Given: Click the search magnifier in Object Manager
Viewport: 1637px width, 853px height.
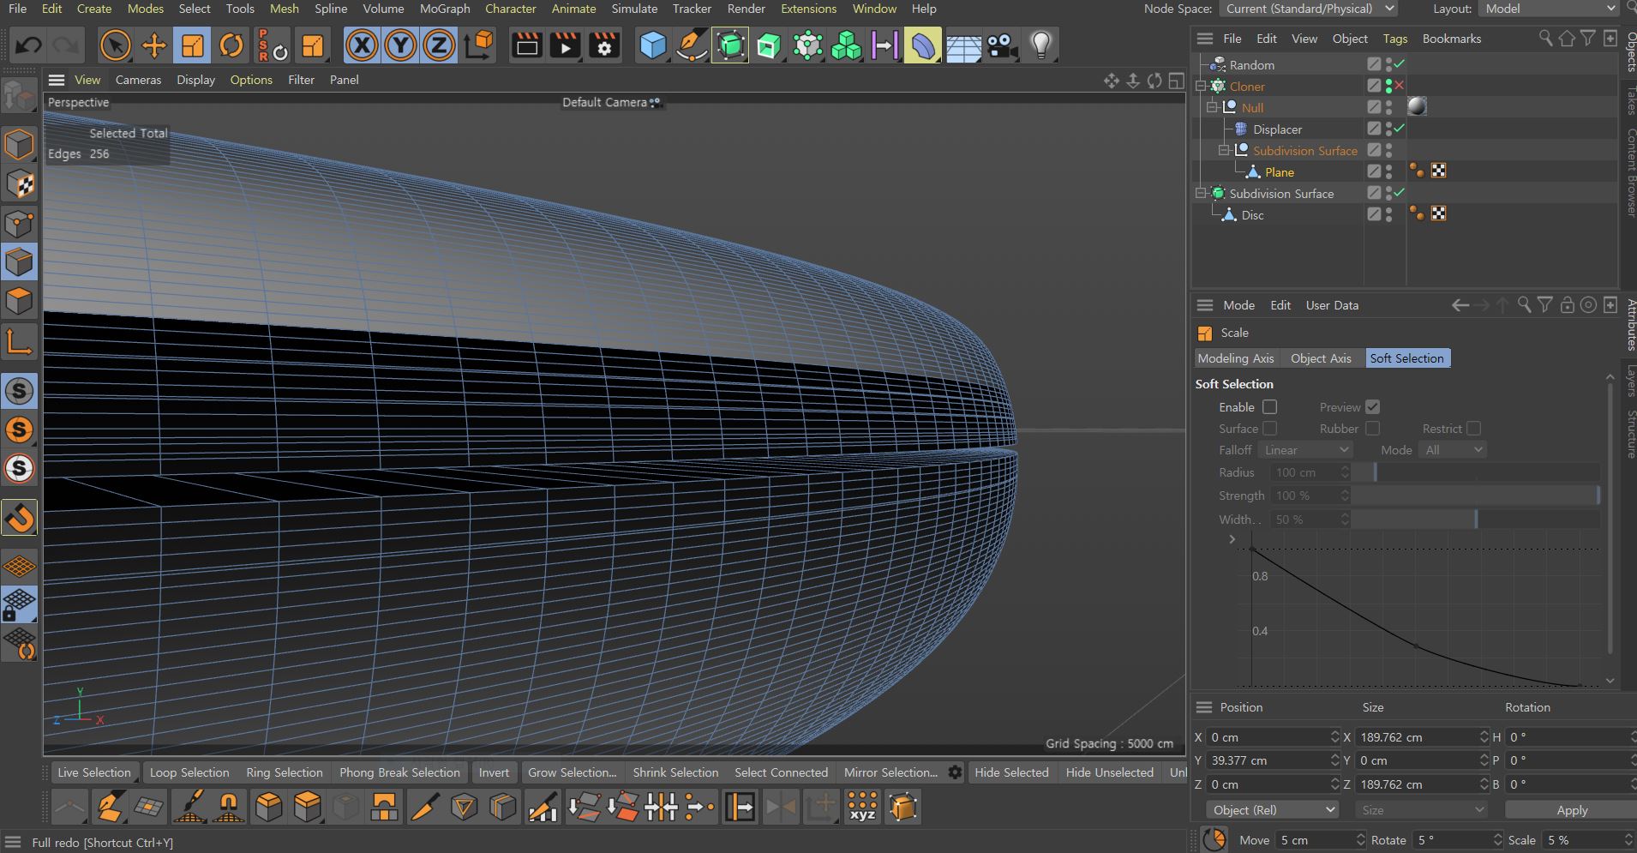Looking at the screenshot, I should pyautogui.click(x=1545, y=39).
